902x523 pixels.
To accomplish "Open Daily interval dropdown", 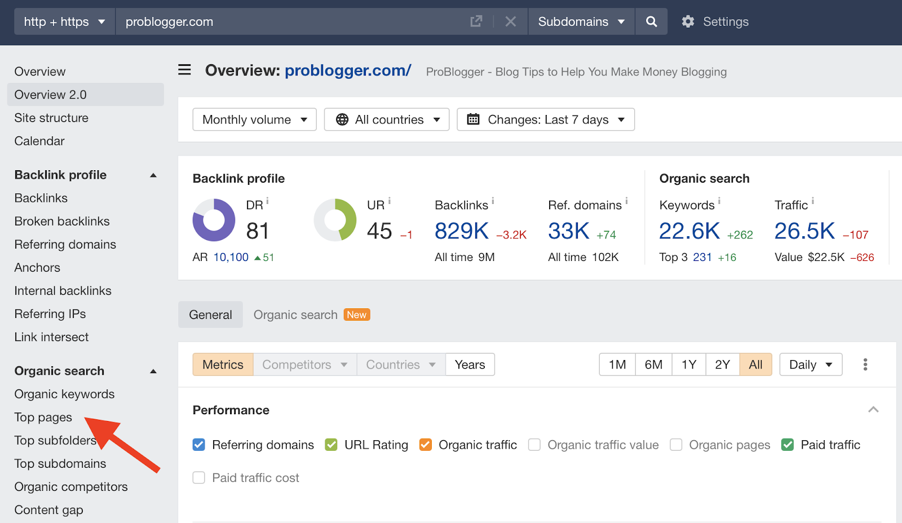I will pyautogui.click(x=811, y=365).
